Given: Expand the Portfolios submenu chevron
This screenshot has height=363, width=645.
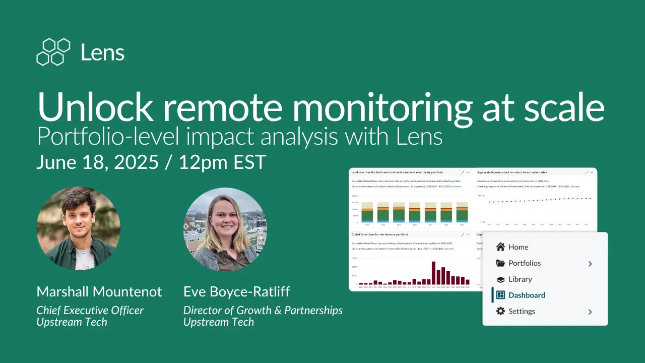Looking at the screenshot, I should (x=590, y=264).
